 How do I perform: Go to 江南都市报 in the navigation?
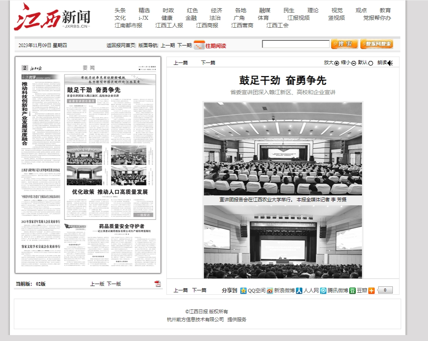[x=129, y=25]
